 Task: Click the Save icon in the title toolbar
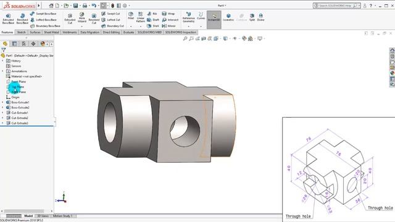pyautogui.click(x=75, y=6)
